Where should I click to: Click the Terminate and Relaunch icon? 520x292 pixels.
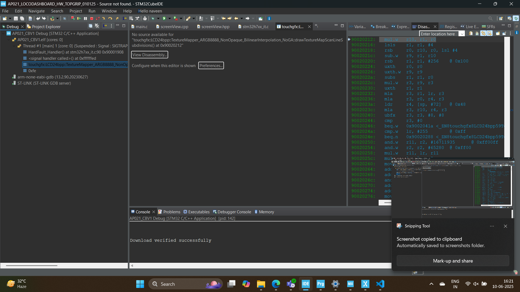coord(73,18)
